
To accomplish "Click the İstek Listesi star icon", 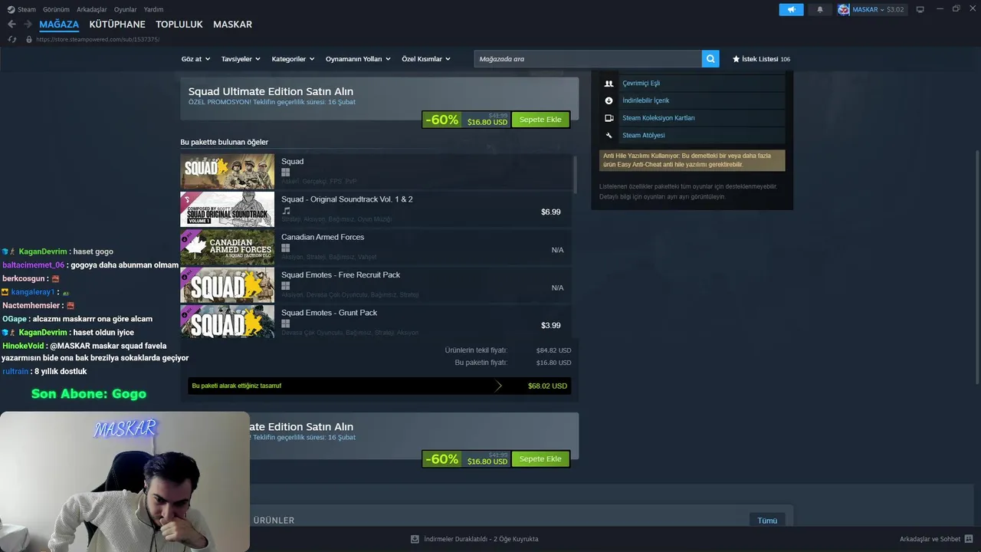I will [x=736, y=58].
